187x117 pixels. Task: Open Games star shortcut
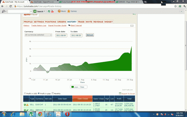click(x=72, y=11)
